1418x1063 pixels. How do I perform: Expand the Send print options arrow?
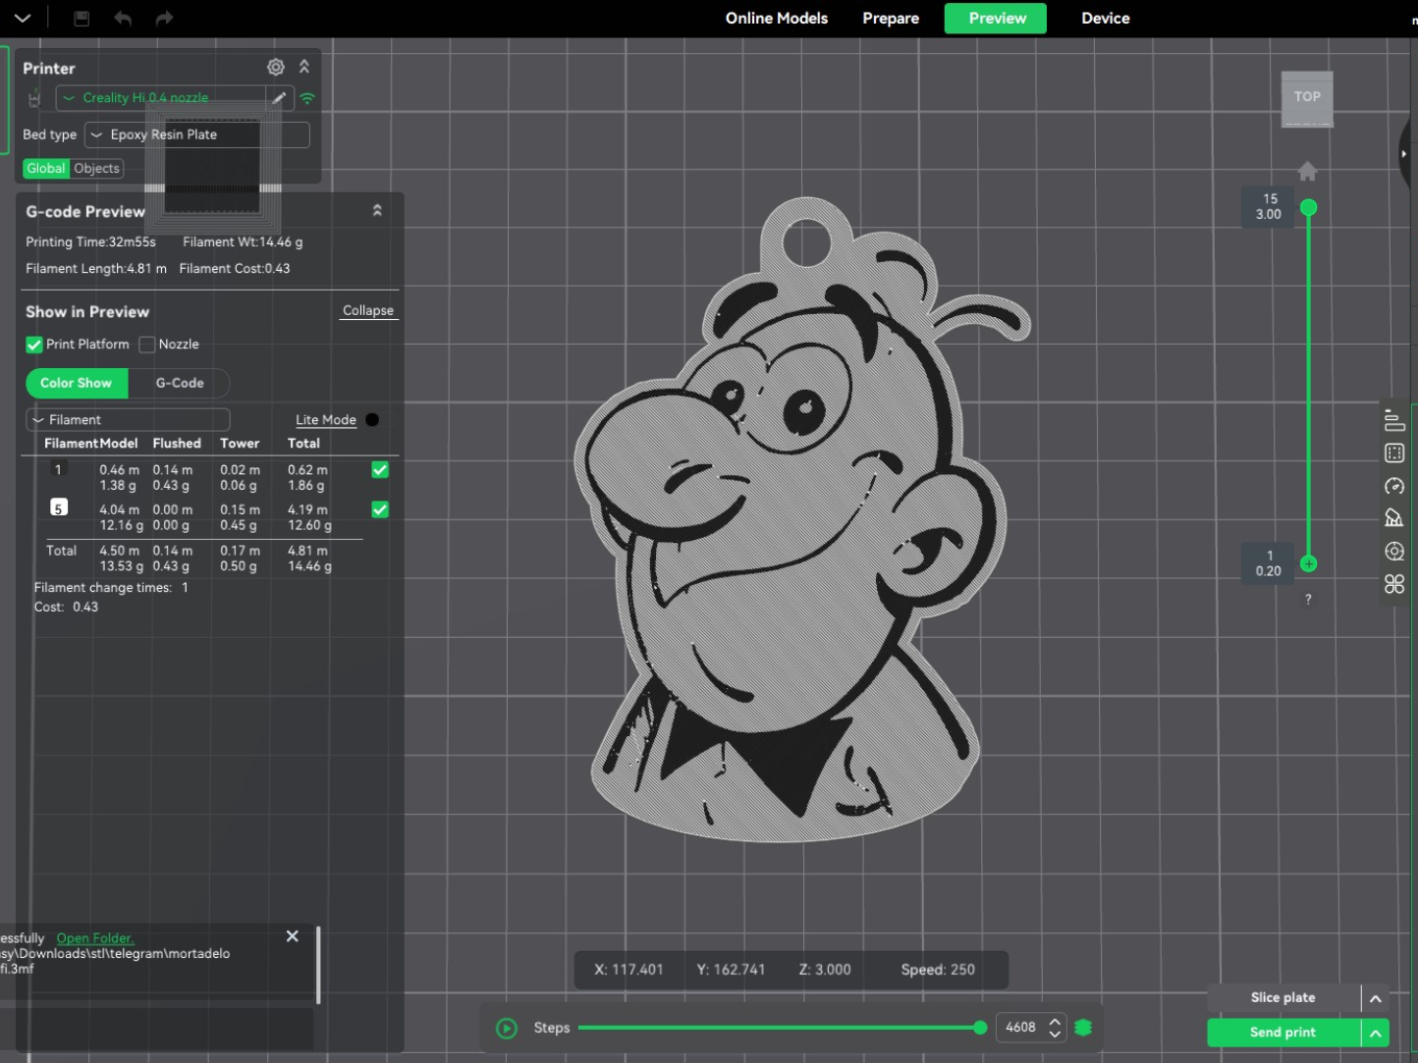(1376, 1033)
